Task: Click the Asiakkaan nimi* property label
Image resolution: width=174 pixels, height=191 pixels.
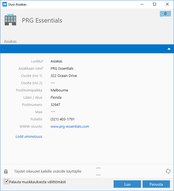Action: 31,69
